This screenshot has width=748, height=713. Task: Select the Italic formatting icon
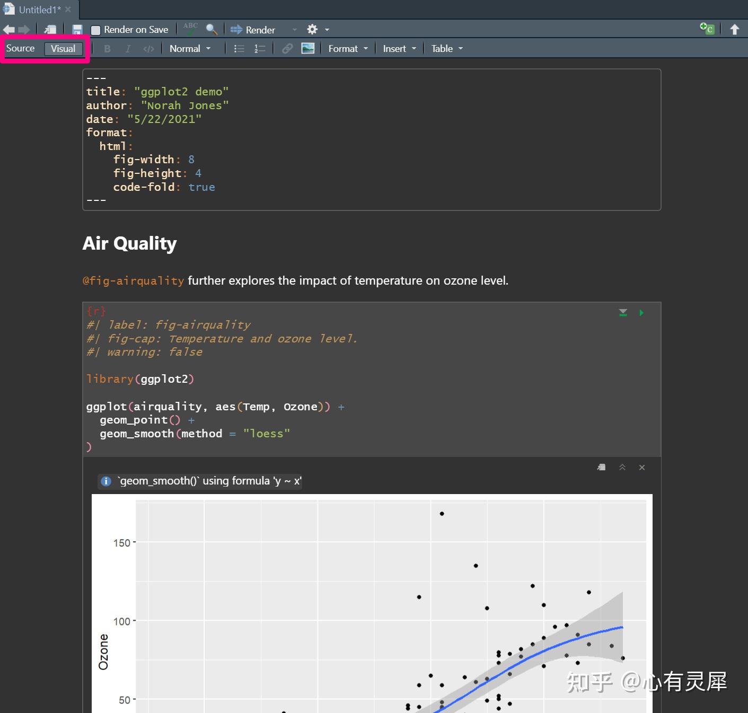pos(128,48)
